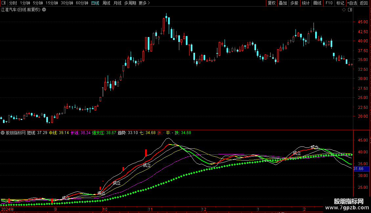Click the 标记 mark button
Image resolution: width=371 pixels, height=213 pixels.
340,3
